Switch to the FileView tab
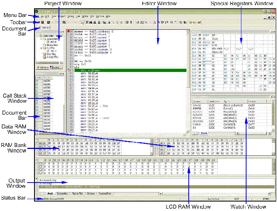The height and width of the screenshot is (211, 277). (x=43, y=68)
